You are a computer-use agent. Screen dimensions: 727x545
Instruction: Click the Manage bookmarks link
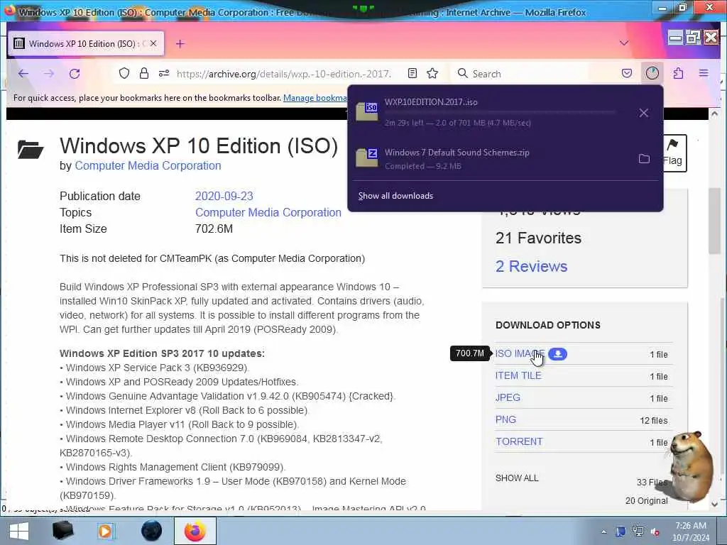pyautogui.click(x=315, y=98)
